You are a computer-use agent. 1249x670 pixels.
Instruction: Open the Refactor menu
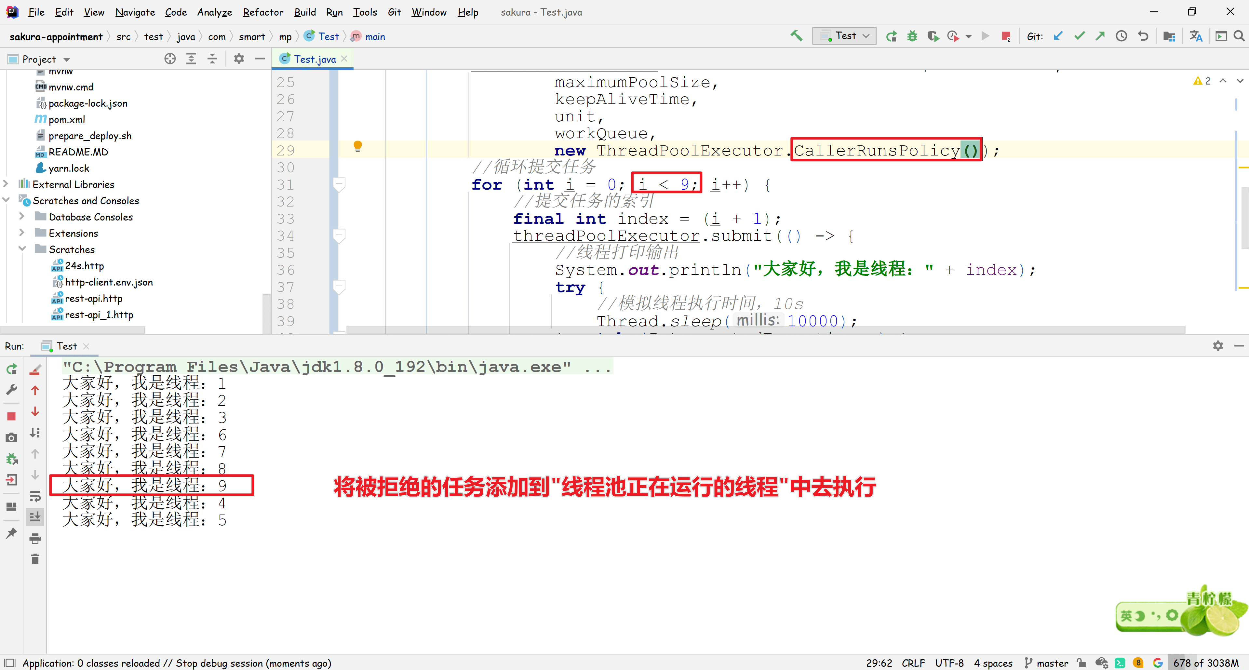pos(263,12)
